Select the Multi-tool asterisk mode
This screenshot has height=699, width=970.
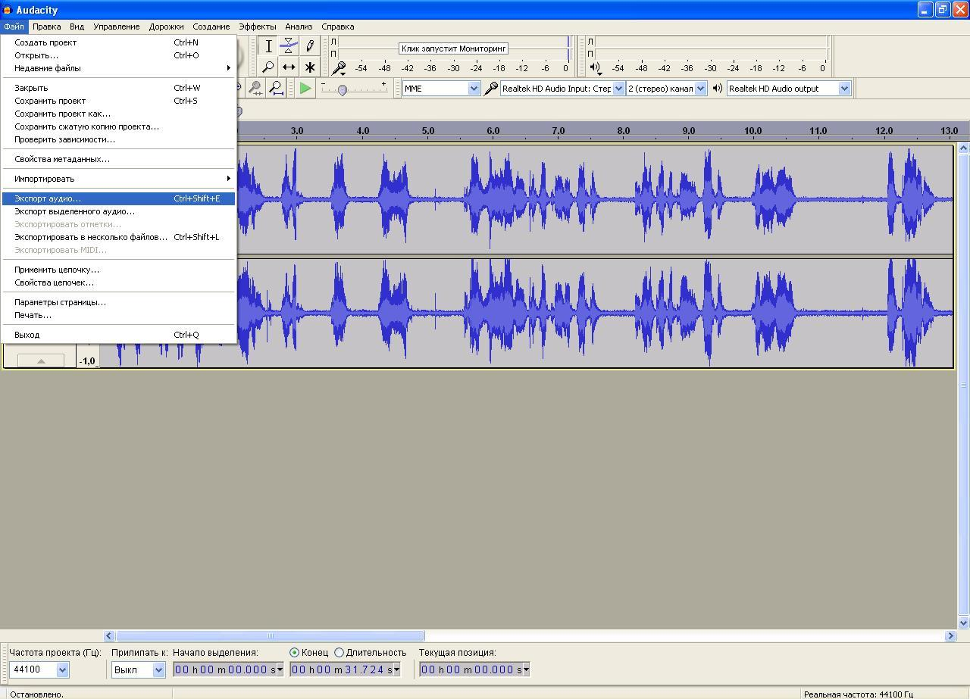[309, 67]
